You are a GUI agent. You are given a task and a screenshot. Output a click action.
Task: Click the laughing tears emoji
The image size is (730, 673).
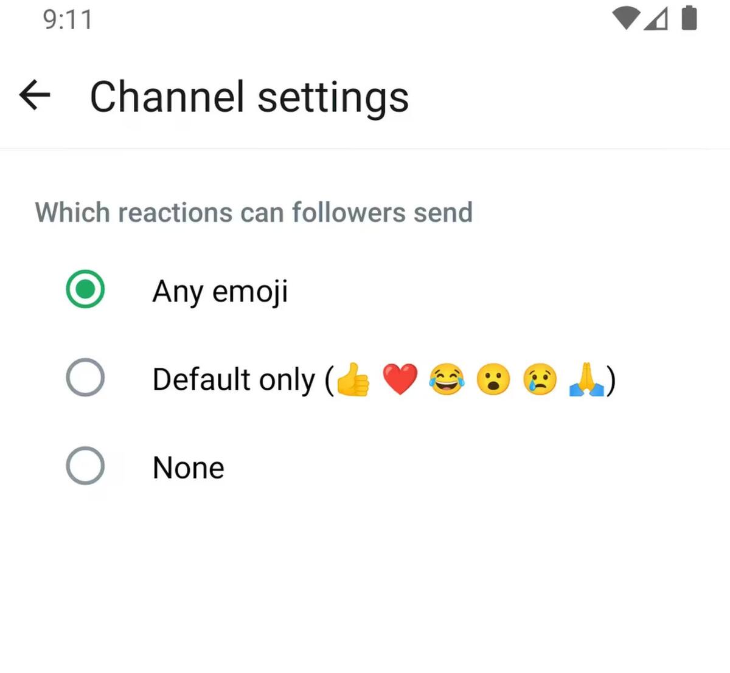[x=446, y=379]
